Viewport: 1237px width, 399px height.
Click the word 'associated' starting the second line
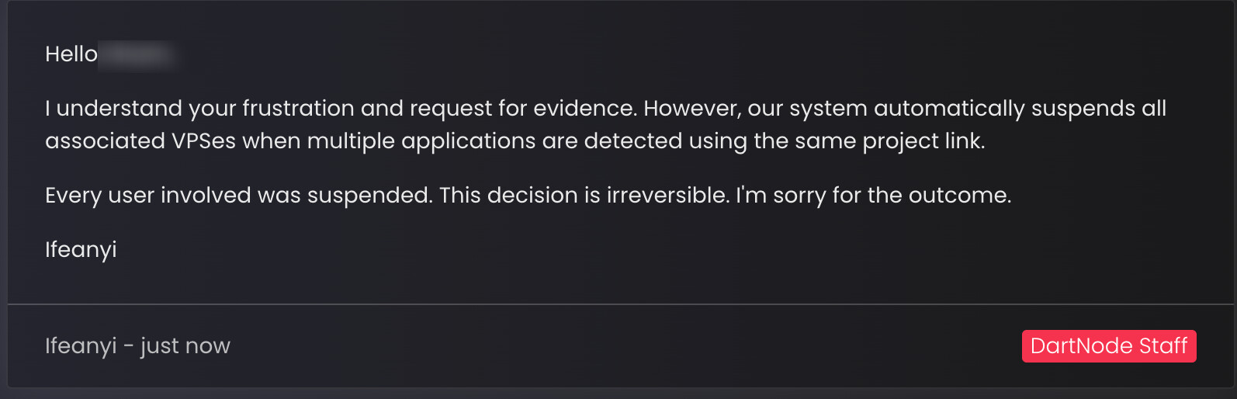coord(105,141)
